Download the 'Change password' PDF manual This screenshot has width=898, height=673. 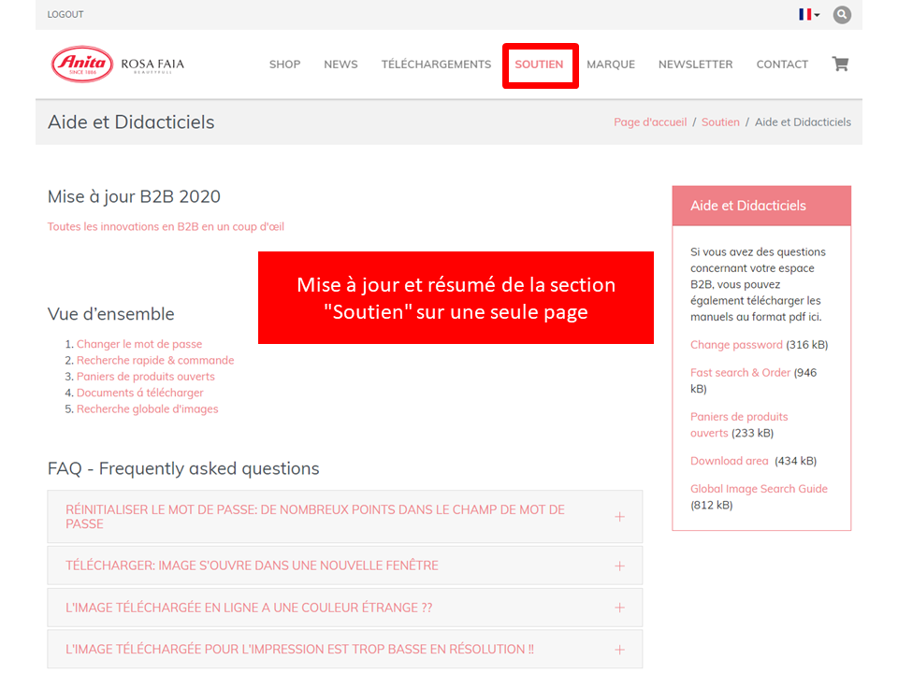point(736,345)
